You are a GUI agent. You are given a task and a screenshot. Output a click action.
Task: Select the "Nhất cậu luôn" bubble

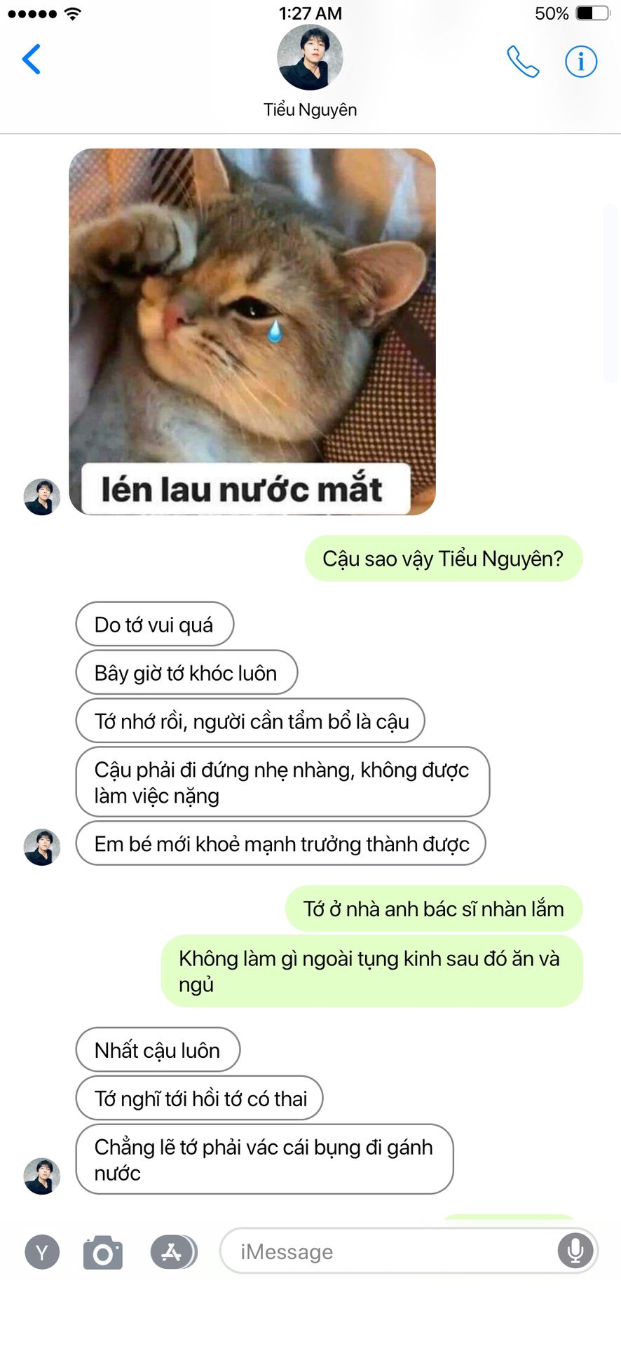point(158,1049)
